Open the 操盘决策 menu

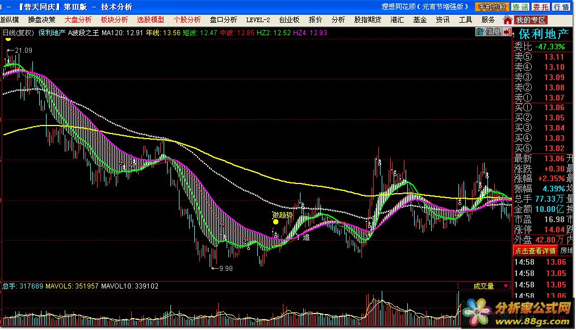[41, 20]
